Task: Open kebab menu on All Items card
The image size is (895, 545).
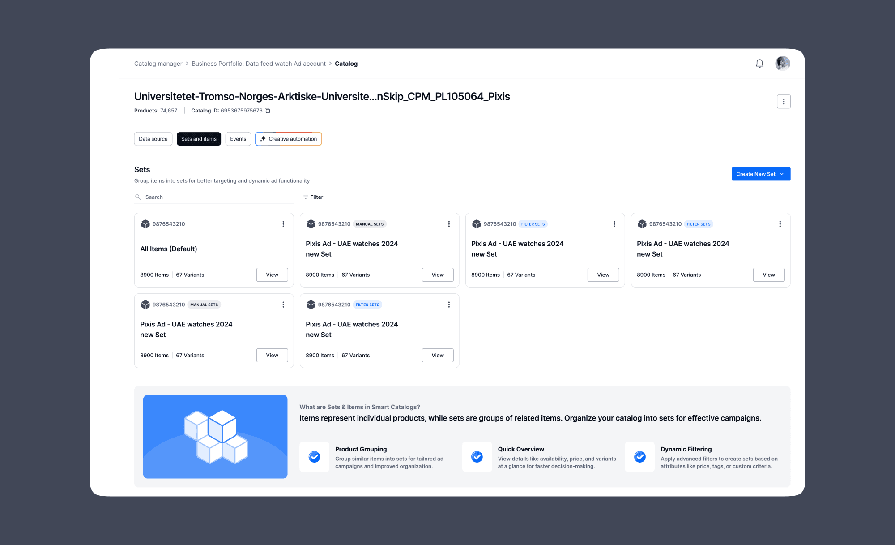Action: coord(283,224)
